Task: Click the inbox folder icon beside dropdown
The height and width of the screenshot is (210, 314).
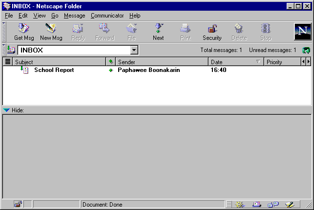Action: (11, 50)
